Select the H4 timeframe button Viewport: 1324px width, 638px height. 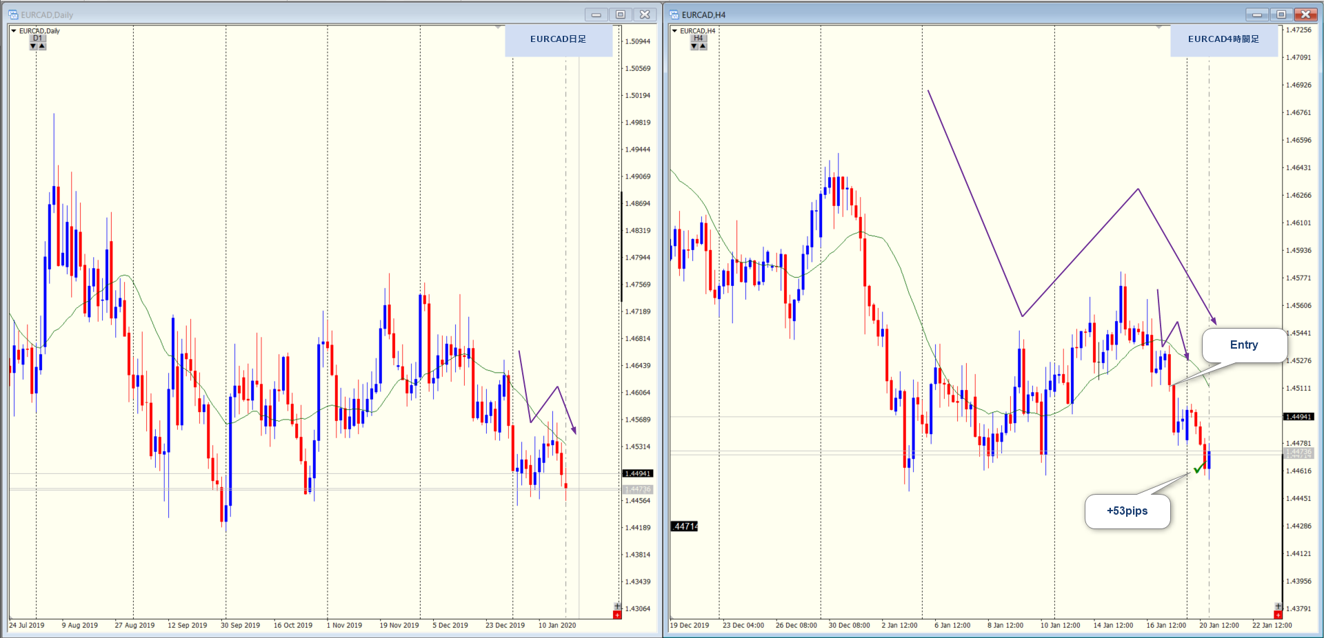(x=698, y=39)
